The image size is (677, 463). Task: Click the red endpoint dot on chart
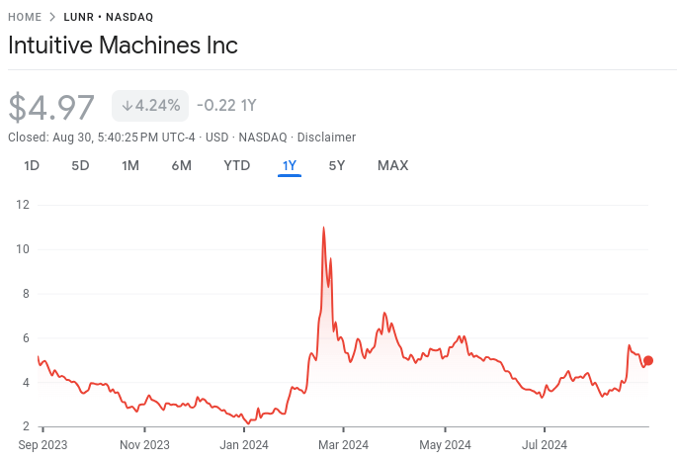648,361
